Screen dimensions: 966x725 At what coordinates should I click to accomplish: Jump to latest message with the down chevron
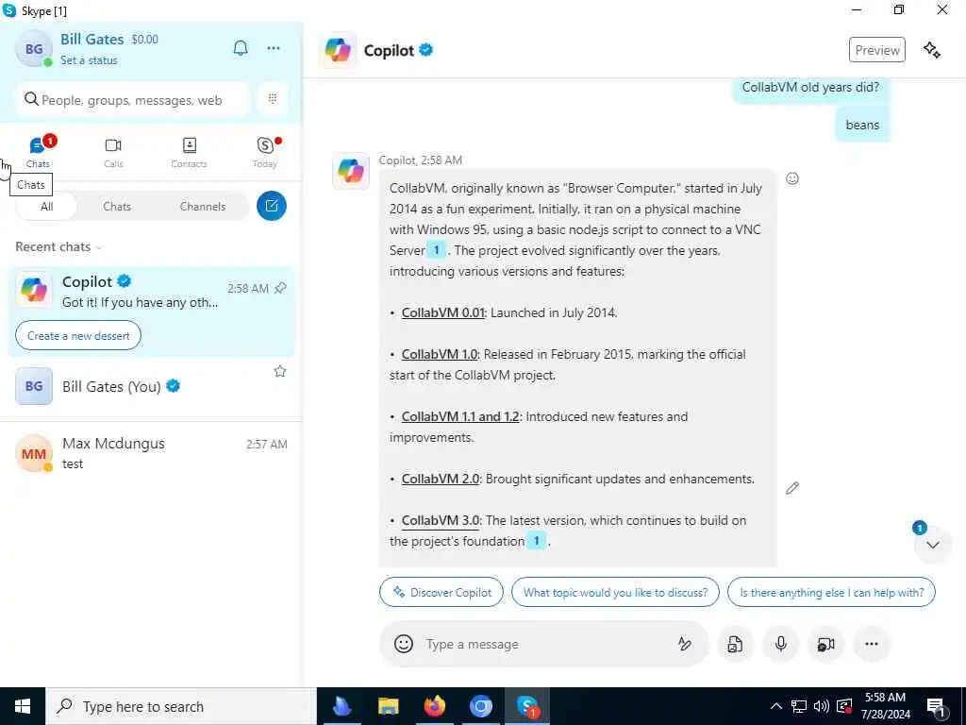click(x=933, y=545)
